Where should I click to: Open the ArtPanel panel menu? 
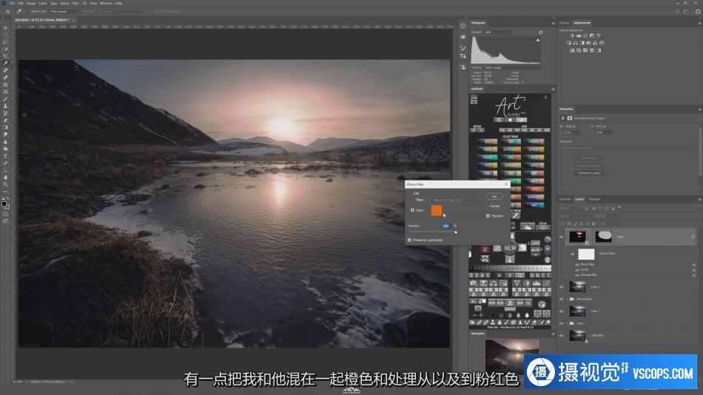[x=554, y=90]
